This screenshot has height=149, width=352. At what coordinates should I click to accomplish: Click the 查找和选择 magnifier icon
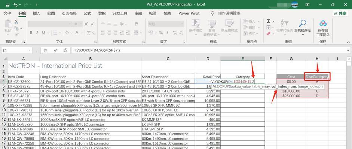click(x=303, y=23)
